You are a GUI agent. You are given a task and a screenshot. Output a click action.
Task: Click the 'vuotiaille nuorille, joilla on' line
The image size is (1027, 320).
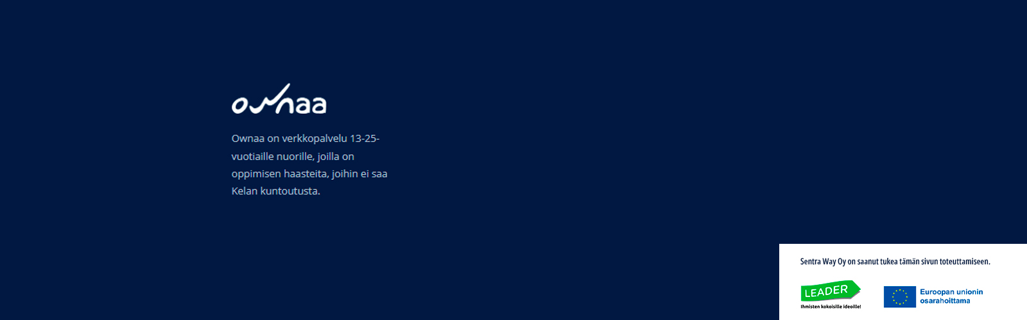293,156
